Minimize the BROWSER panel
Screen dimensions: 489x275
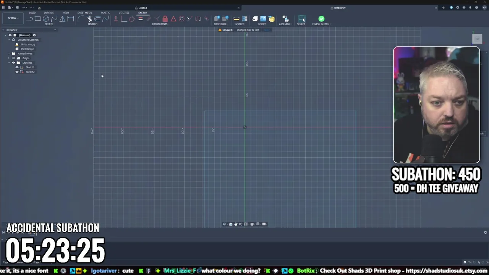pos(55,30)
